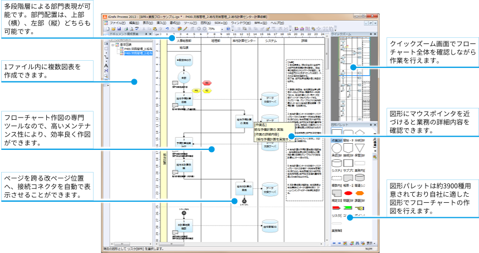The height and width of the screenshot is (253, 479).
Task: Open the 表示 dropdown at palette bottom
Action: (x=371, y=243)
